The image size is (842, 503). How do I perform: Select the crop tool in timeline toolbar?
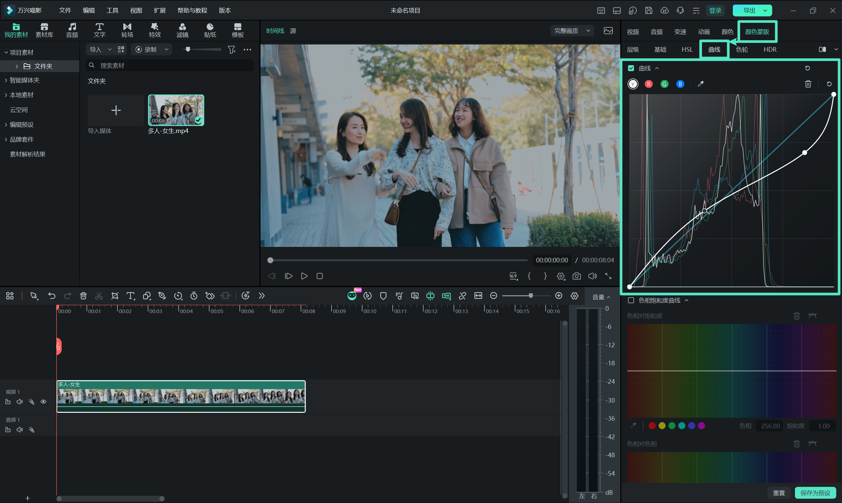tap(115, 296)
